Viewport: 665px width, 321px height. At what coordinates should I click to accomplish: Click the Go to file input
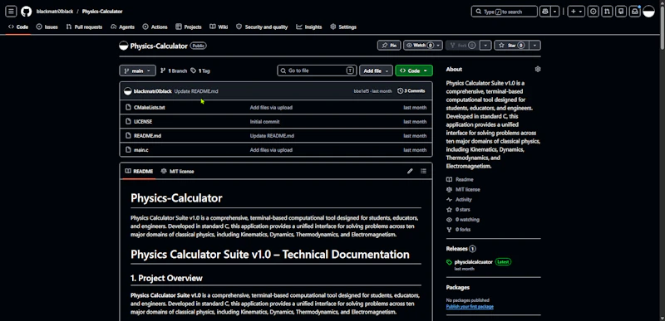tap(317, 71)
